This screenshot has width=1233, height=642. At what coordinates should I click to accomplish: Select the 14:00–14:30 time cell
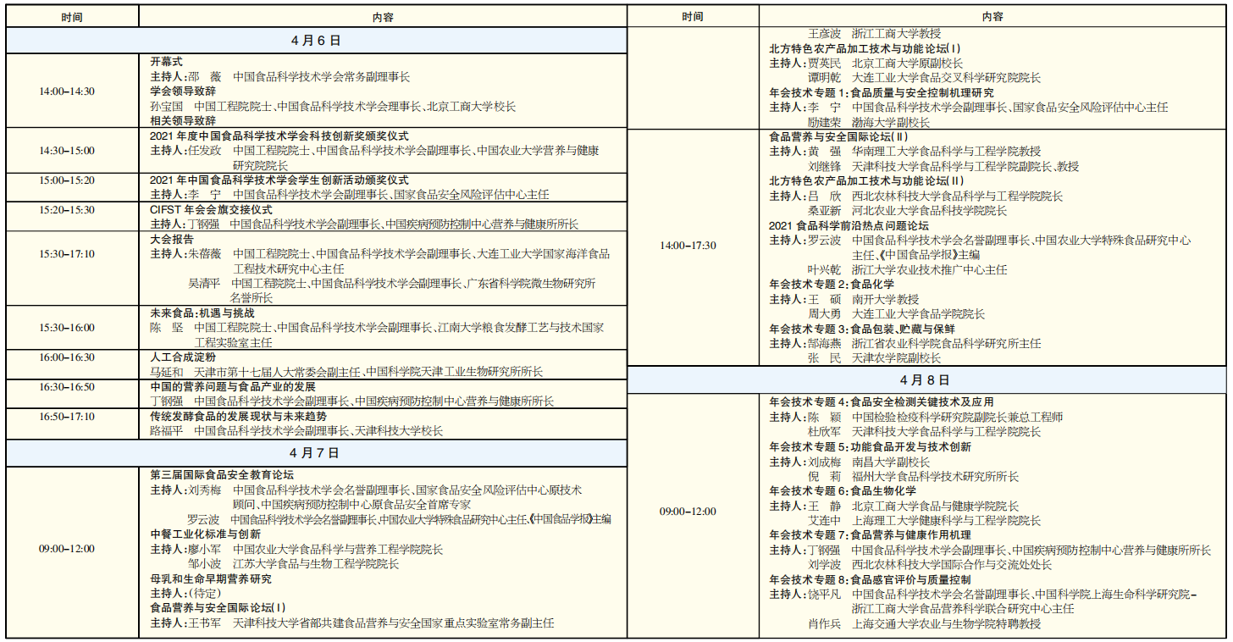pyautogui.click(x=67, y=91)
